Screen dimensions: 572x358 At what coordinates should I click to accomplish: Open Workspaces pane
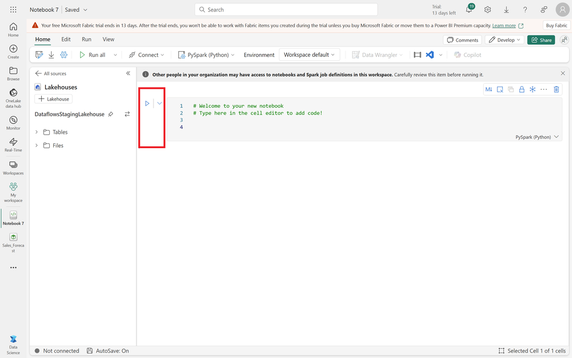click(x=13, y=168)
